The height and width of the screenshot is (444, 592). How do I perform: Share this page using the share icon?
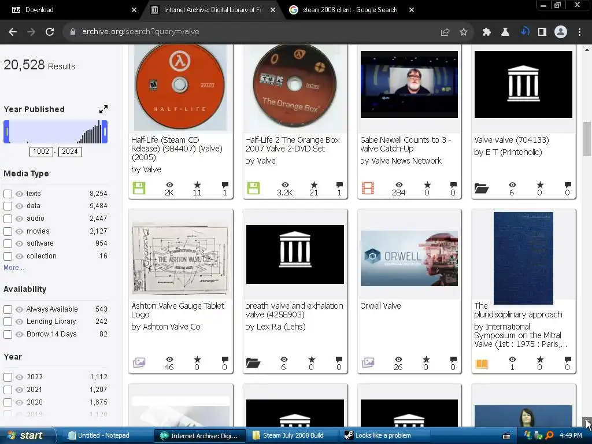pyautogui.click(x=445, y=32)
